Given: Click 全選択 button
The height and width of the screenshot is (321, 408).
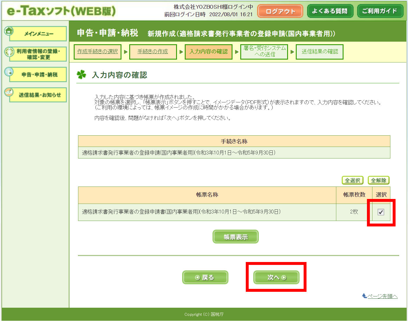Looking at the screenshot, I should click(352, 180).
